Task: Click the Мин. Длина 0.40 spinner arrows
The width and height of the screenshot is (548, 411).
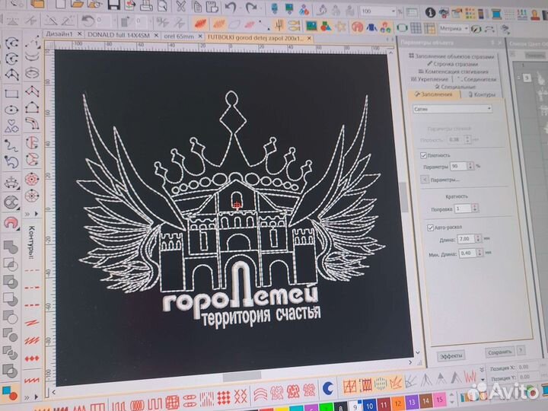Action: [479, 253]
